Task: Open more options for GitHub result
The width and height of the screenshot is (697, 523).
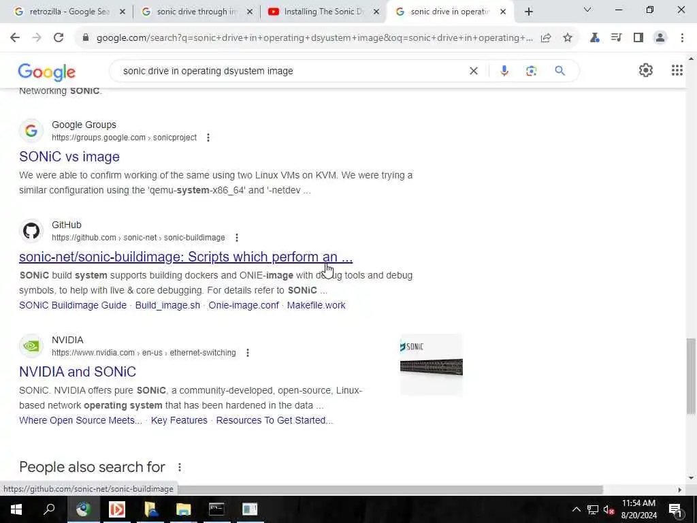Action: (x=237, y=238)
